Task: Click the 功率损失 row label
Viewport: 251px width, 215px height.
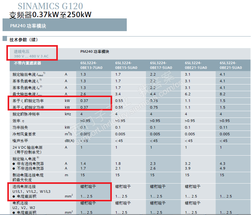Action: point(20,127)
